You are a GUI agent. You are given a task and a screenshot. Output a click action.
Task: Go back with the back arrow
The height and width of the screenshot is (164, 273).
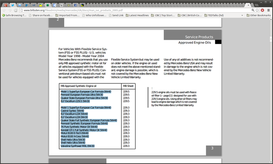coord(4,10)
